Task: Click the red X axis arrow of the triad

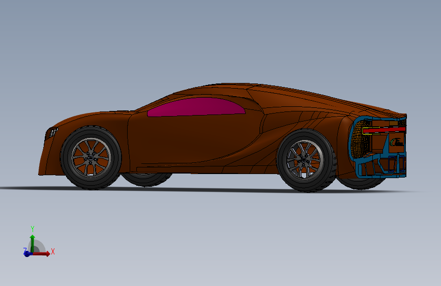Action: (x=42, y=253)
